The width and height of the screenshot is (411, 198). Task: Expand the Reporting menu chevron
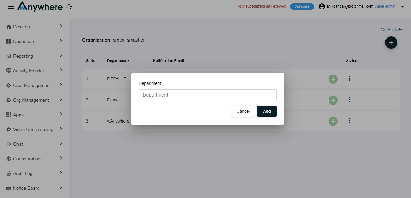click(x=61, y=55)
